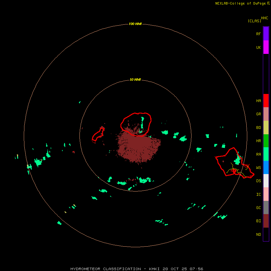
Task: Click the 100 NMI range ring label
Action: pos(135,24)
